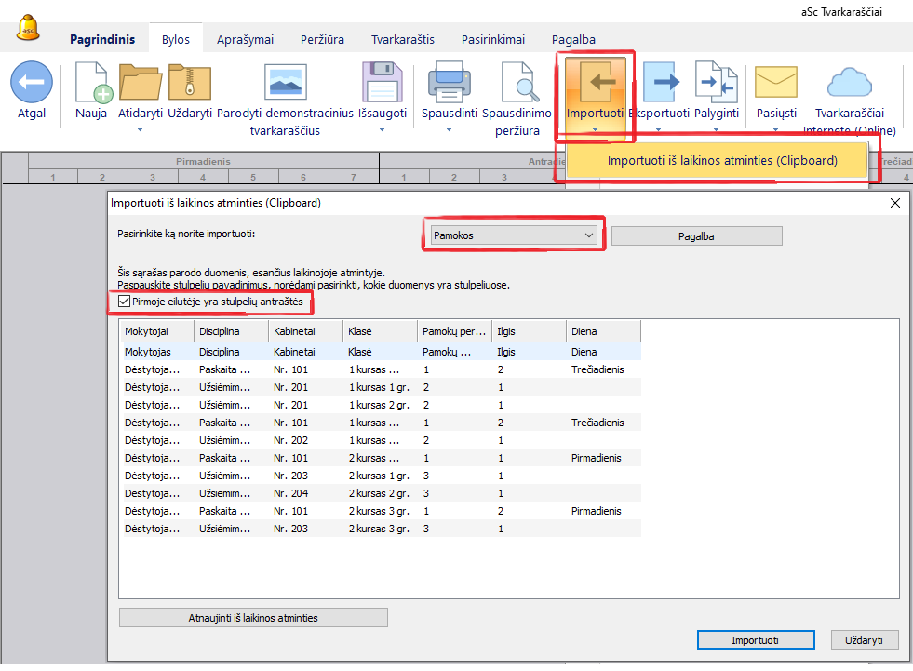Screen dimensions: 913x671
Task: Select the '2 kursas 1 gr.' cell
Action: click(x=379, y=476)
